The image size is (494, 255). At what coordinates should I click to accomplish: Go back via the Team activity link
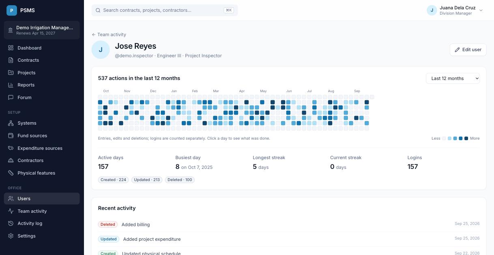[109, 35]
